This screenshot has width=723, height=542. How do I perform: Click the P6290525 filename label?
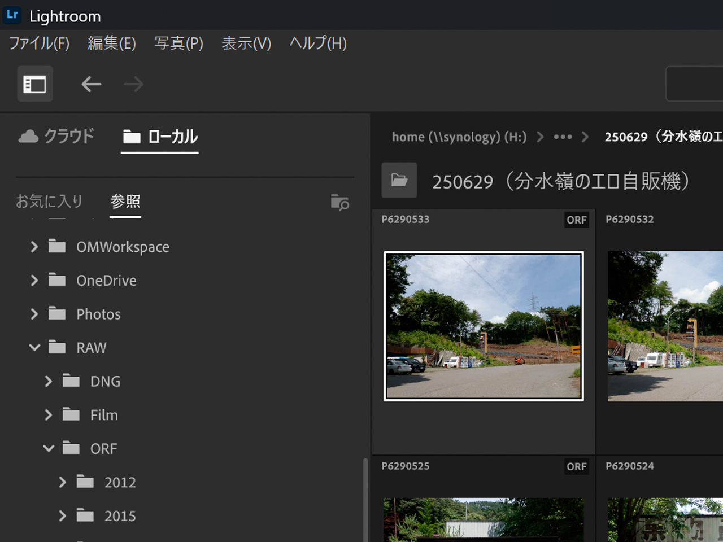405,466
